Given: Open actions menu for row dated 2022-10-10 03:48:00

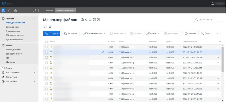Looking at the screenshot, I should coord(218,73).
